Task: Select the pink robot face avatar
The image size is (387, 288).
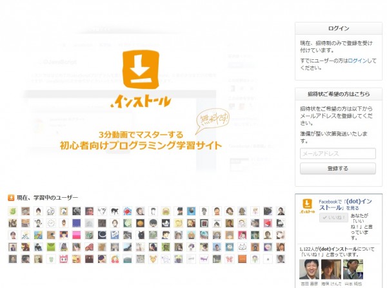Action: [64, 259]
